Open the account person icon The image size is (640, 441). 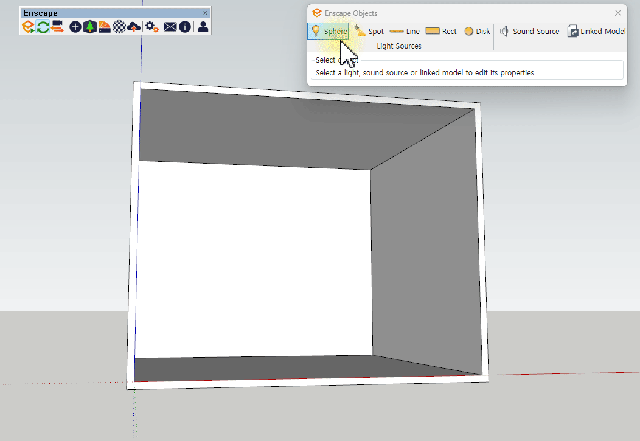tap(203, 27)
